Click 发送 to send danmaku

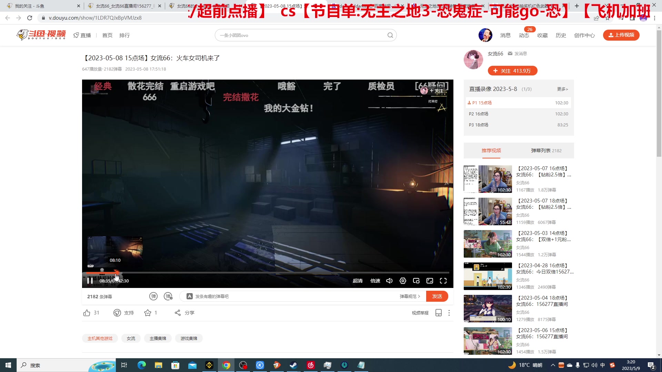[x=437, y=296]
